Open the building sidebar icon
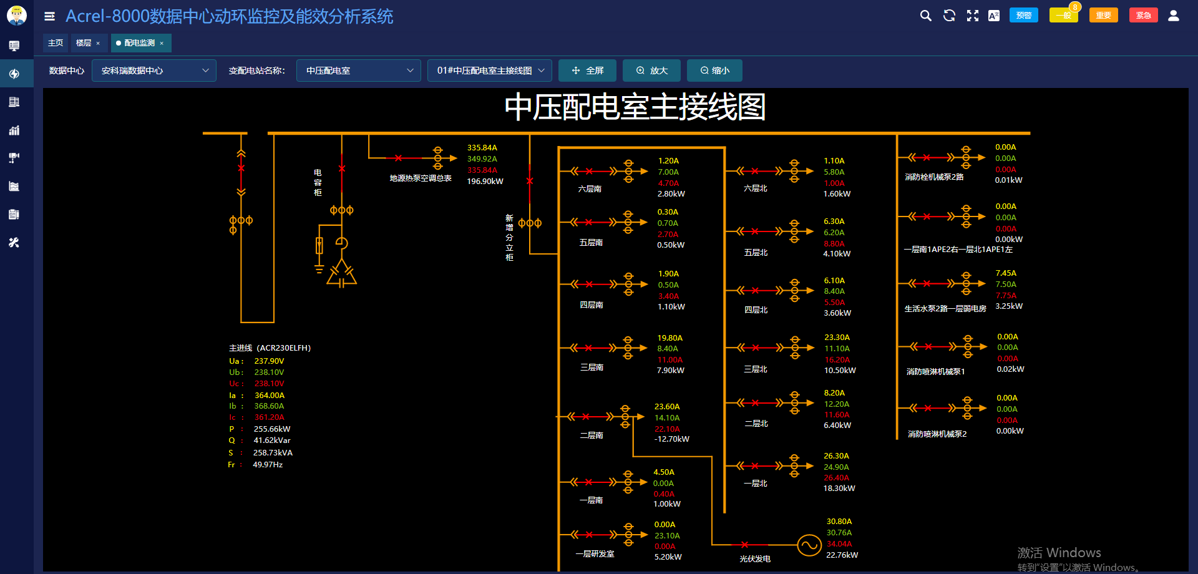1198x574 pixels. 14,102
